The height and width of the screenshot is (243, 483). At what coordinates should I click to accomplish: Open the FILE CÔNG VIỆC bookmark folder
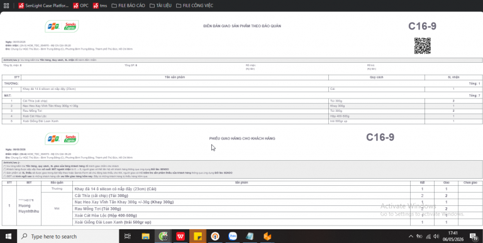pos(194,6)
